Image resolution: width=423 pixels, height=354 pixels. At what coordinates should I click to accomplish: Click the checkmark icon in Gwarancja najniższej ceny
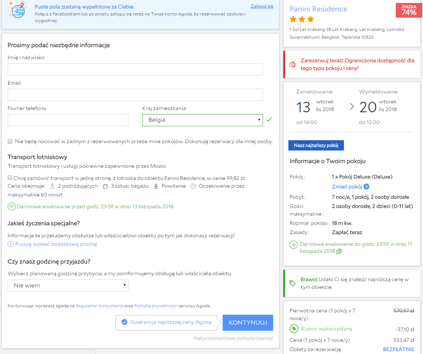(124, 322)
